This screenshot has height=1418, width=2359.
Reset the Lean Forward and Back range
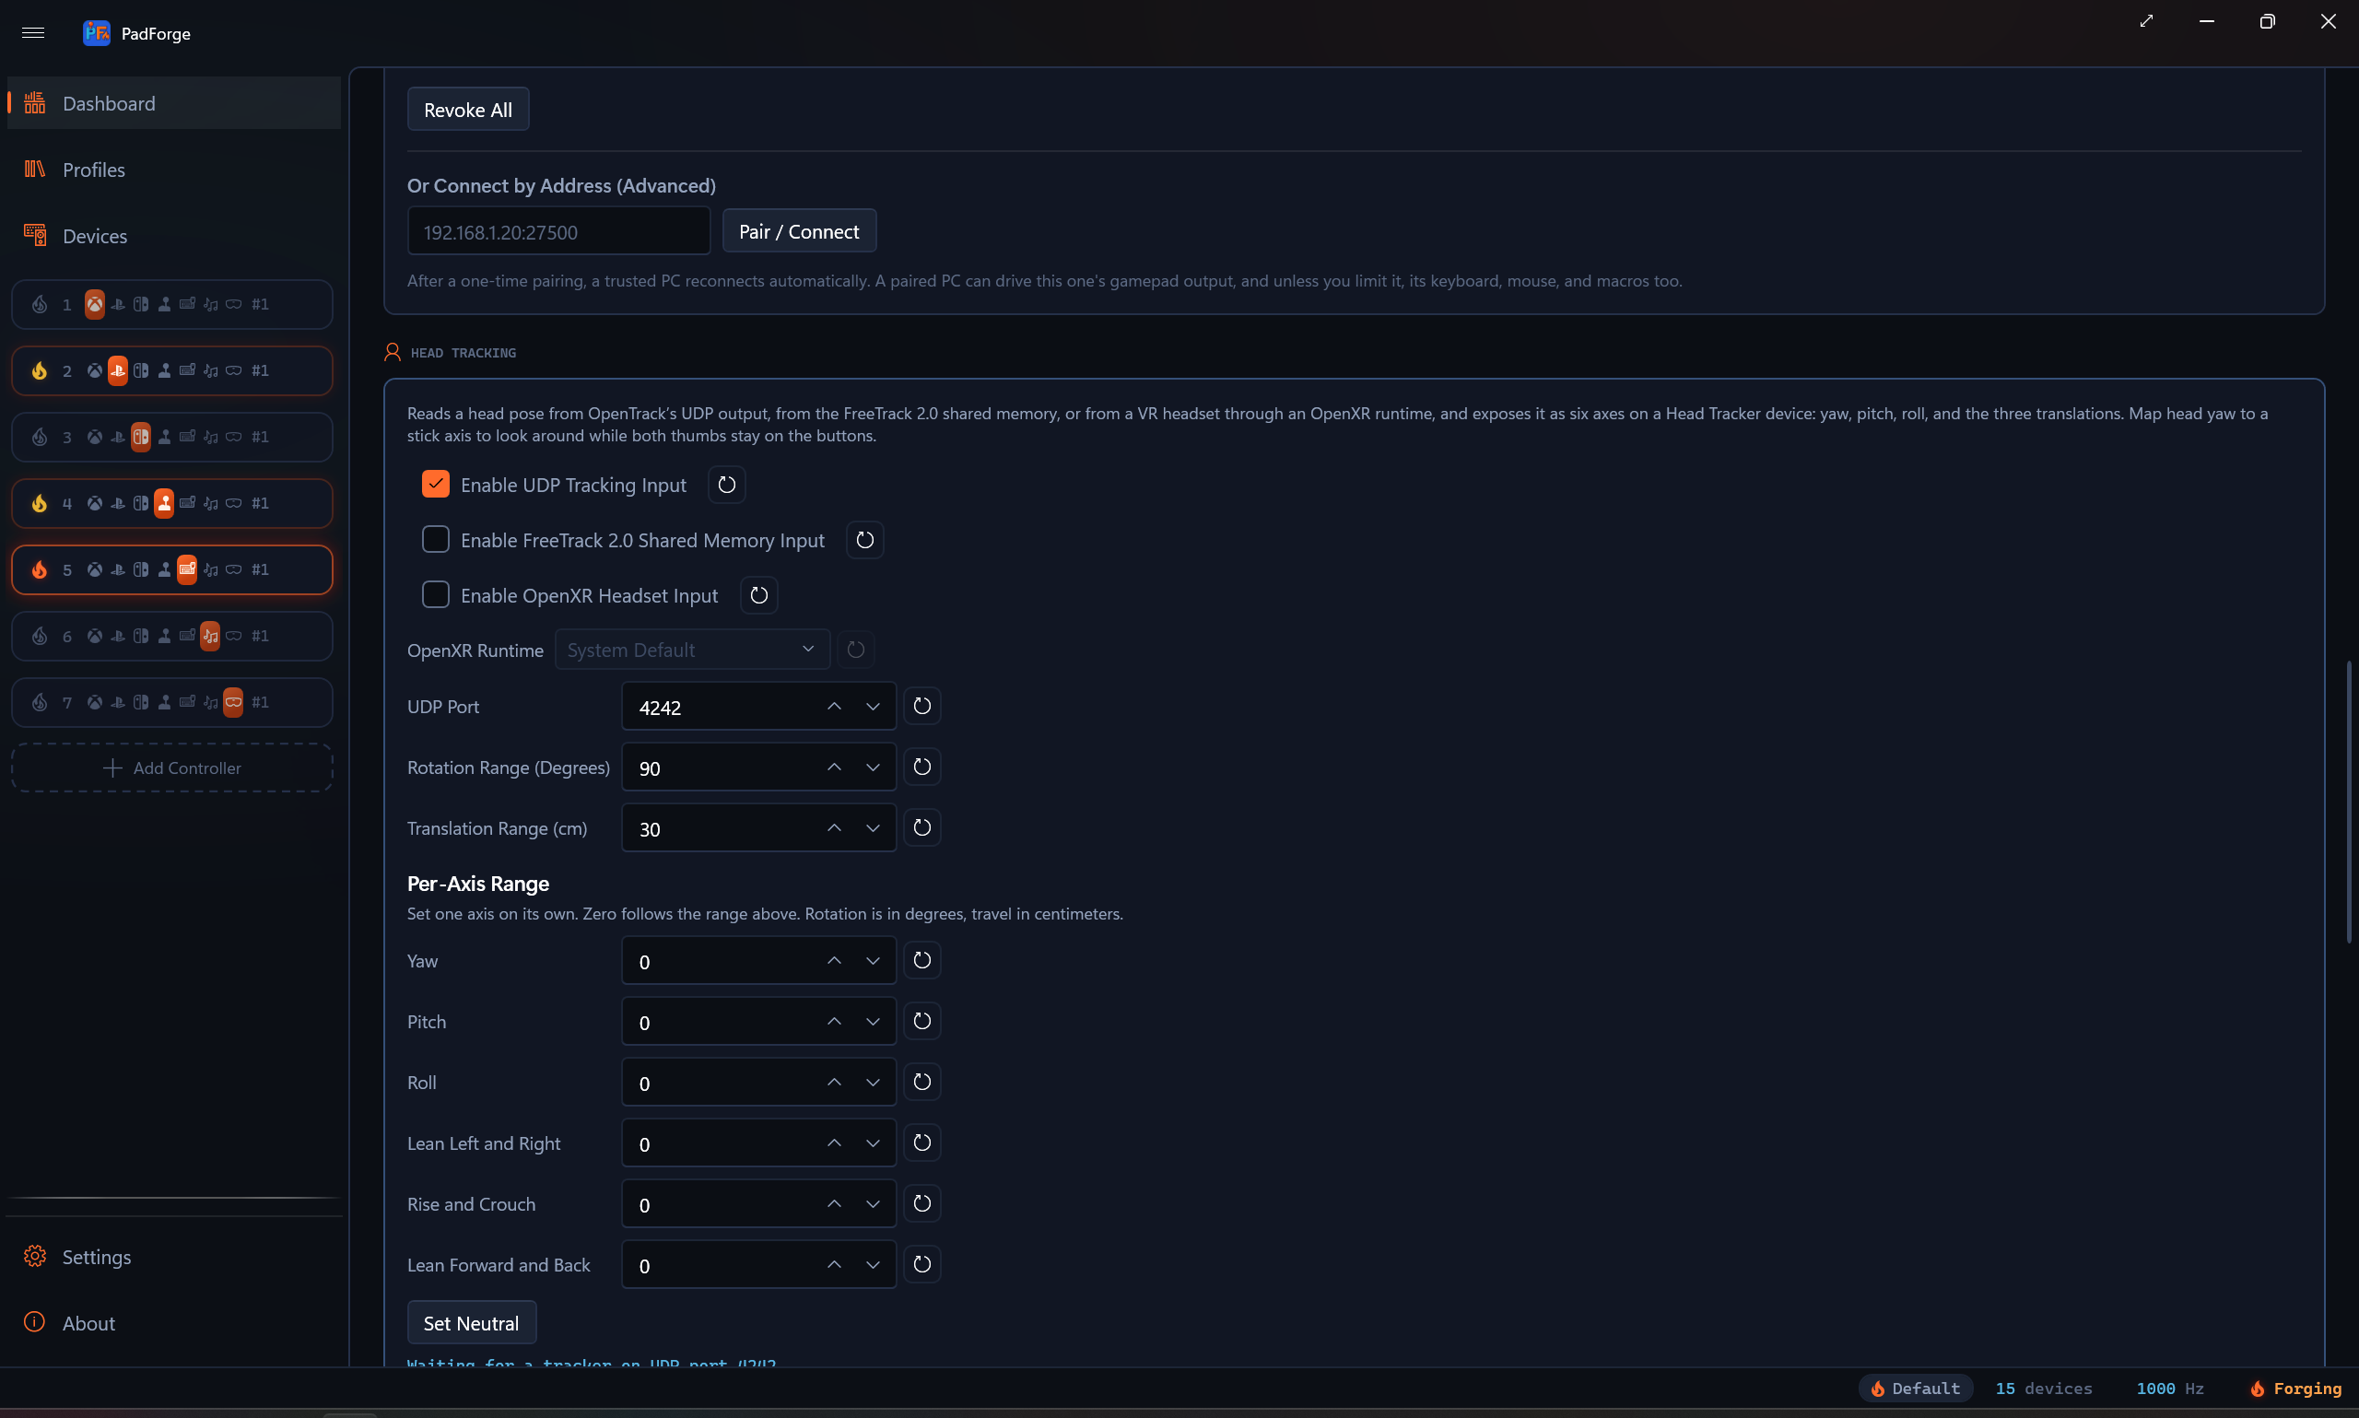(922, 1264)
